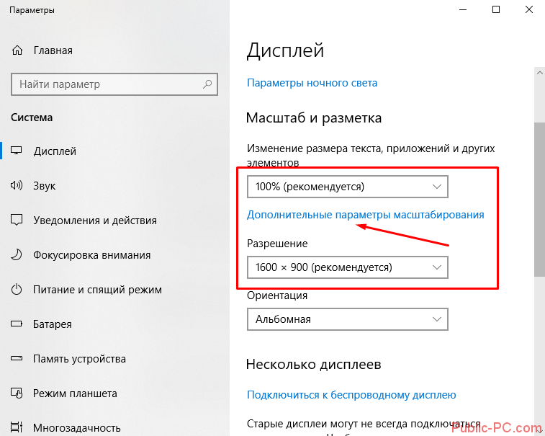Select Многозадачность in the sidebar

76,427
